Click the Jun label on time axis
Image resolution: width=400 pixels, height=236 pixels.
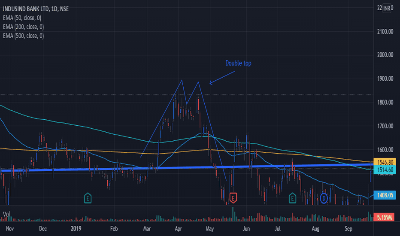(x=246, y=229)
